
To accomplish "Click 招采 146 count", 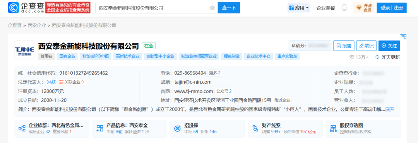I will tap(209, 131).
